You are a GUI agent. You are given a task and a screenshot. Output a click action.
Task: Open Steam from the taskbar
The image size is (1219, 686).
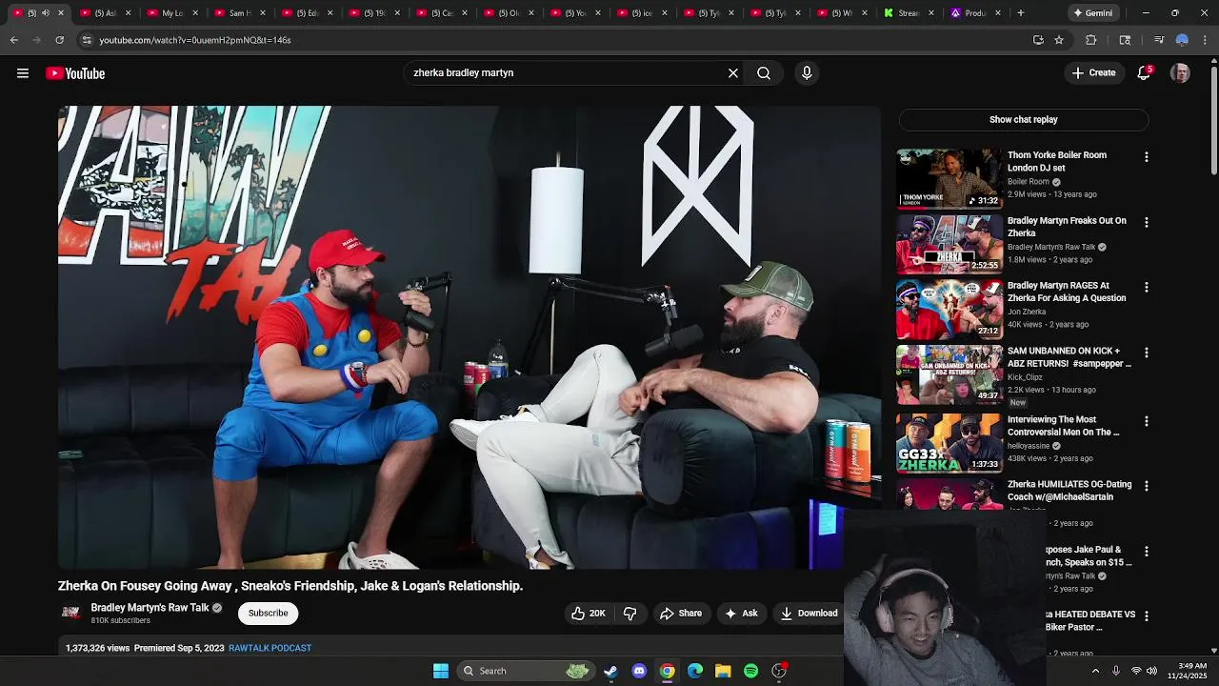(610, 671)
